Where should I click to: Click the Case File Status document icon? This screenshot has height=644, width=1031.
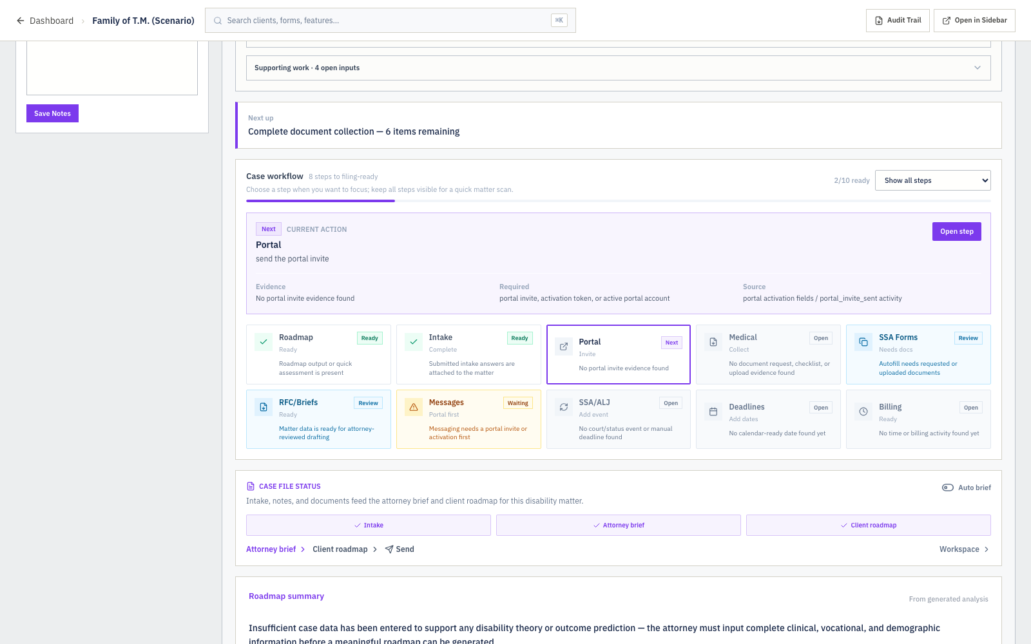tap(251, 486)
